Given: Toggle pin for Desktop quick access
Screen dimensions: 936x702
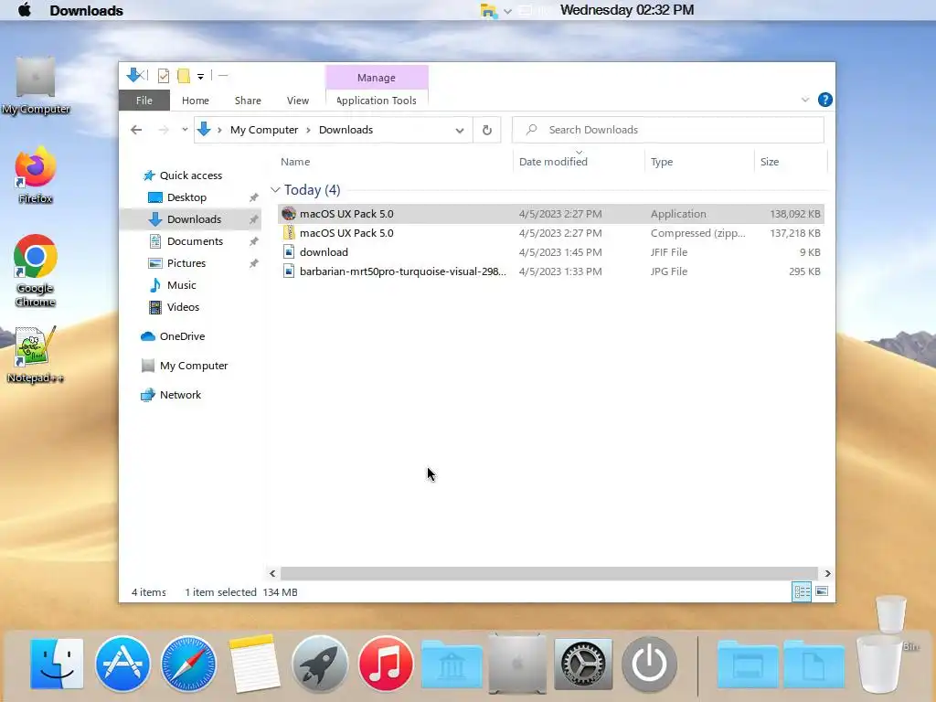Looking at the screenshot, I should (x=254, y=197).
